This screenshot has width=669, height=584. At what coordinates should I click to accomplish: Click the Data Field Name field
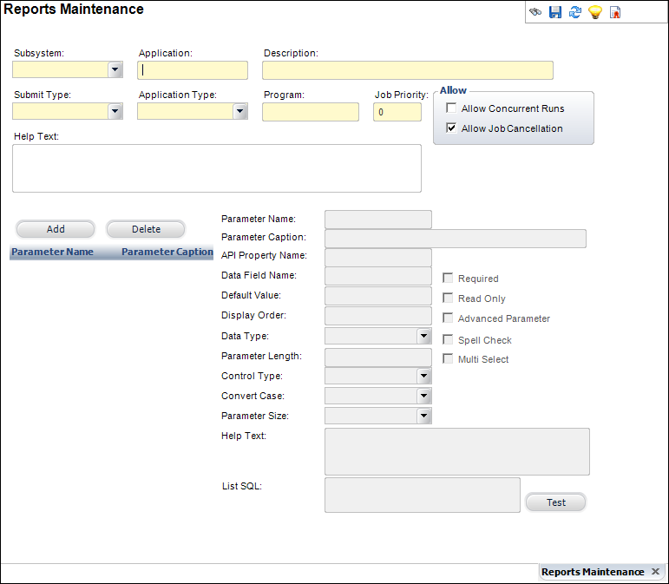[378, 276]
